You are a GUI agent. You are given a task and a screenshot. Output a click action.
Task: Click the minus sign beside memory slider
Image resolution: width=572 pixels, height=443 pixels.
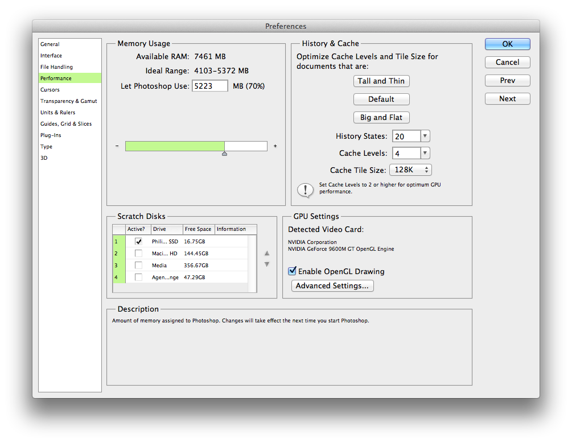point(117,146)
